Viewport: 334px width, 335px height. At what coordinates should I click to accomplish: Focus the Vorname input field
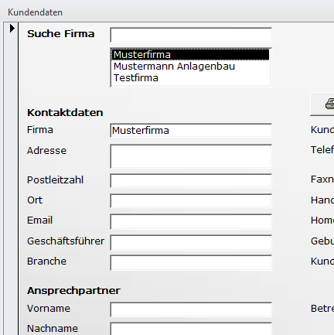click(x=191, y=309)
